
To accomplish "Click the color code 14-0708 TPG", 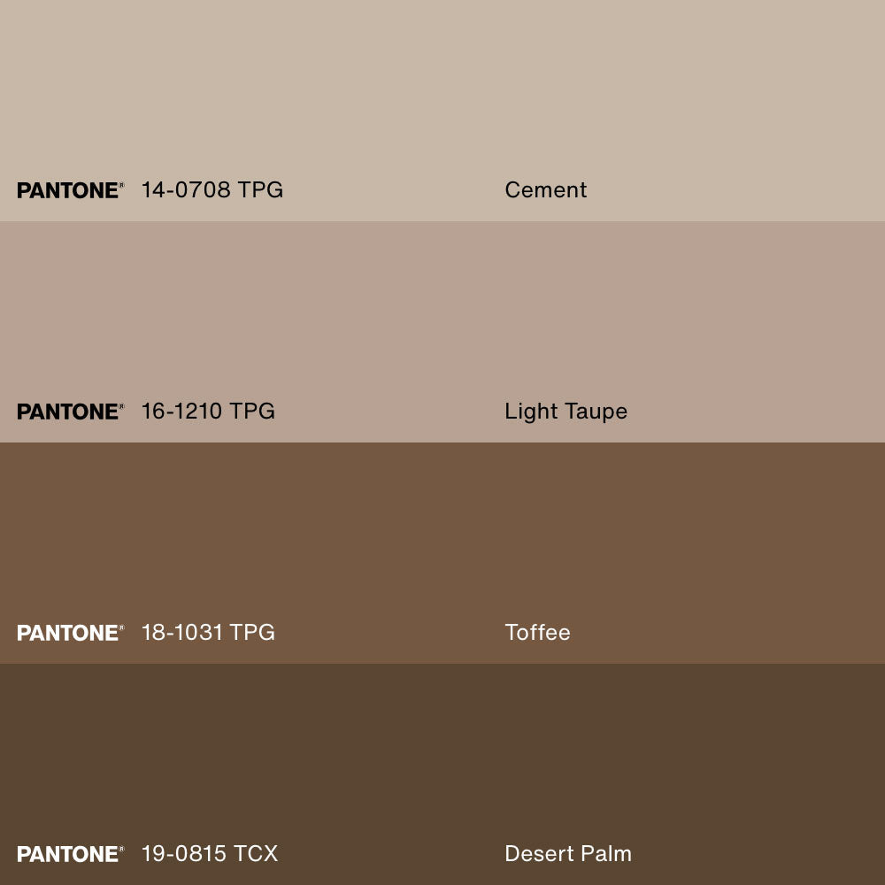I will [x=212, y=190].
